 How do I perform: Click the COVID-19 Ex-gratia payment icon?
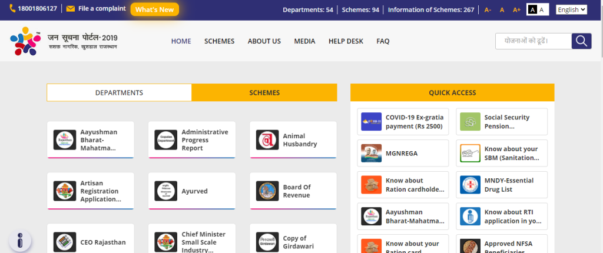pos(371,122)
